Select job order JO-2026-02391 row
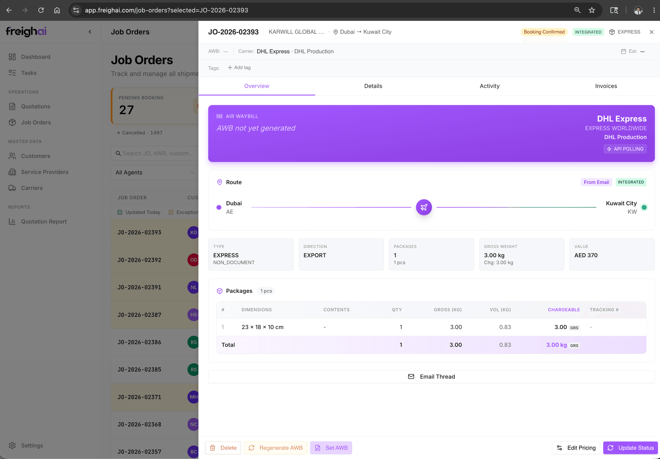 click(155, 287)
